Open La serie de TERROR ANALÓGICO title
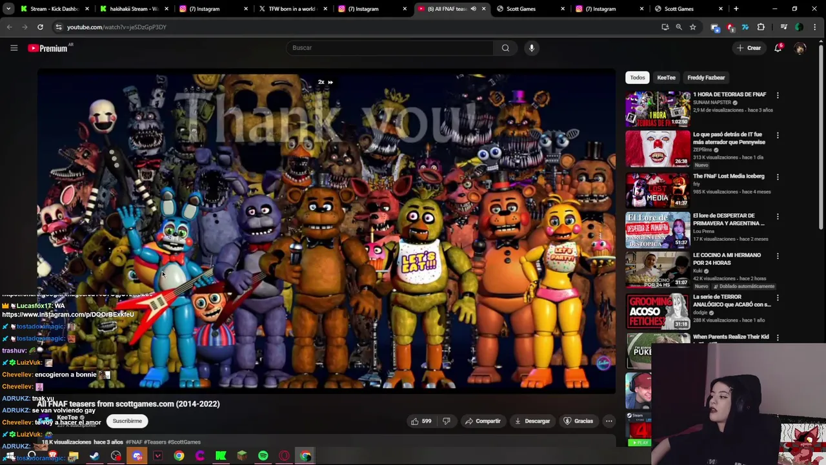The height and width of the screenshot is (465, 826). (732, 300)
